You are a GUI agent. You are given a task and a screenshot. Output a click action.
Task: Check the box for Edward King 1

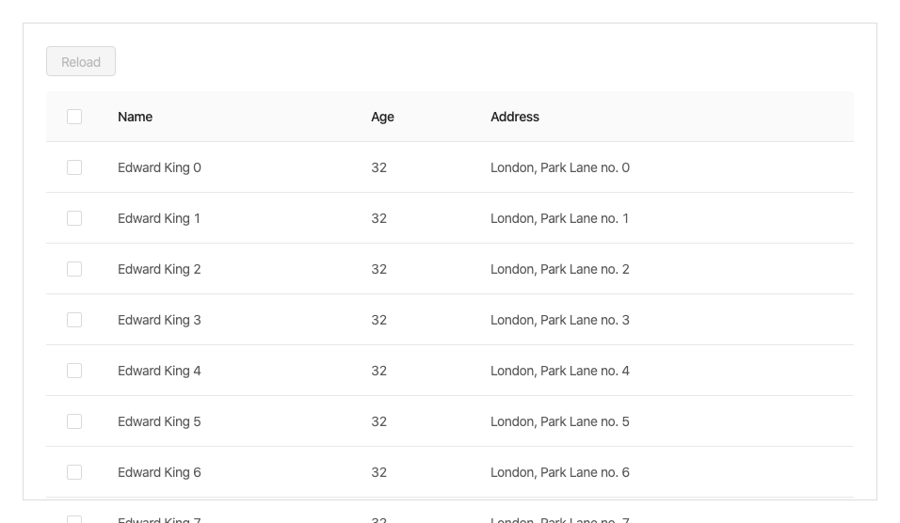coord(74,218)
